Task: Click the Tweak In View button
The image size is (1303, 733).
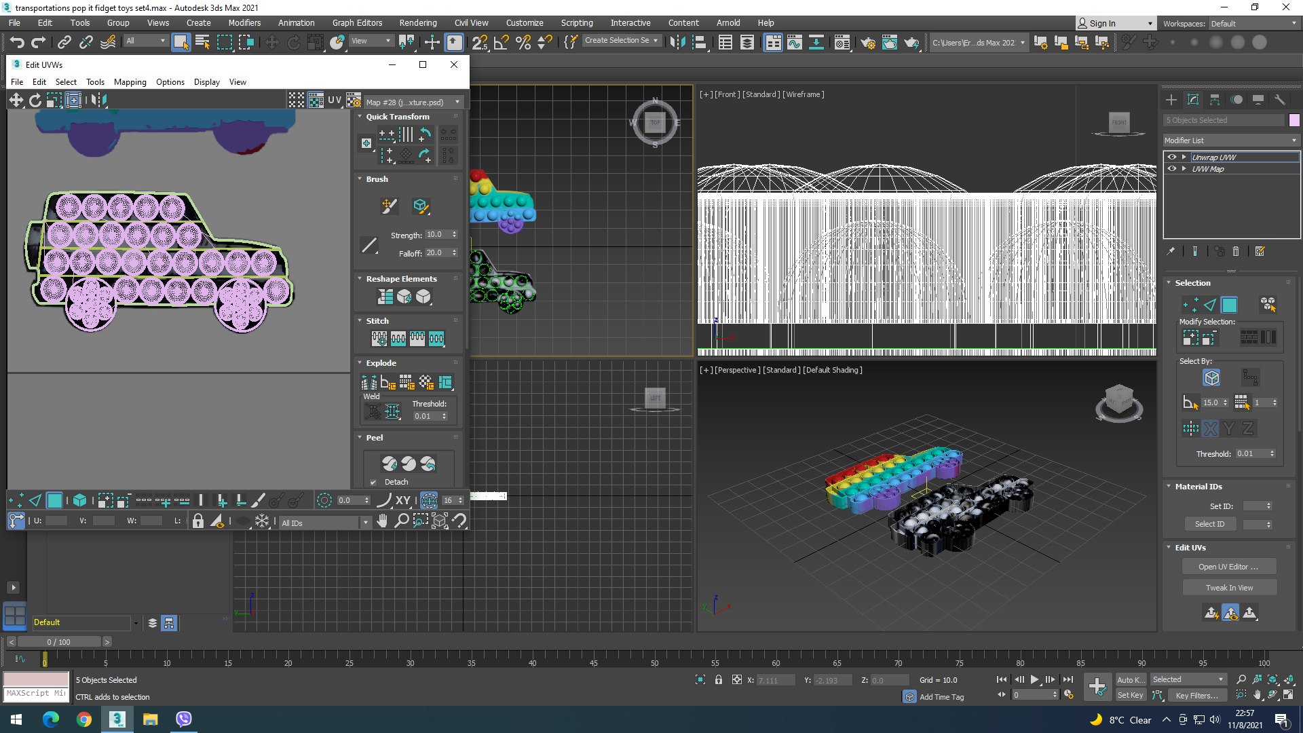Action: tap(1229, 588)
